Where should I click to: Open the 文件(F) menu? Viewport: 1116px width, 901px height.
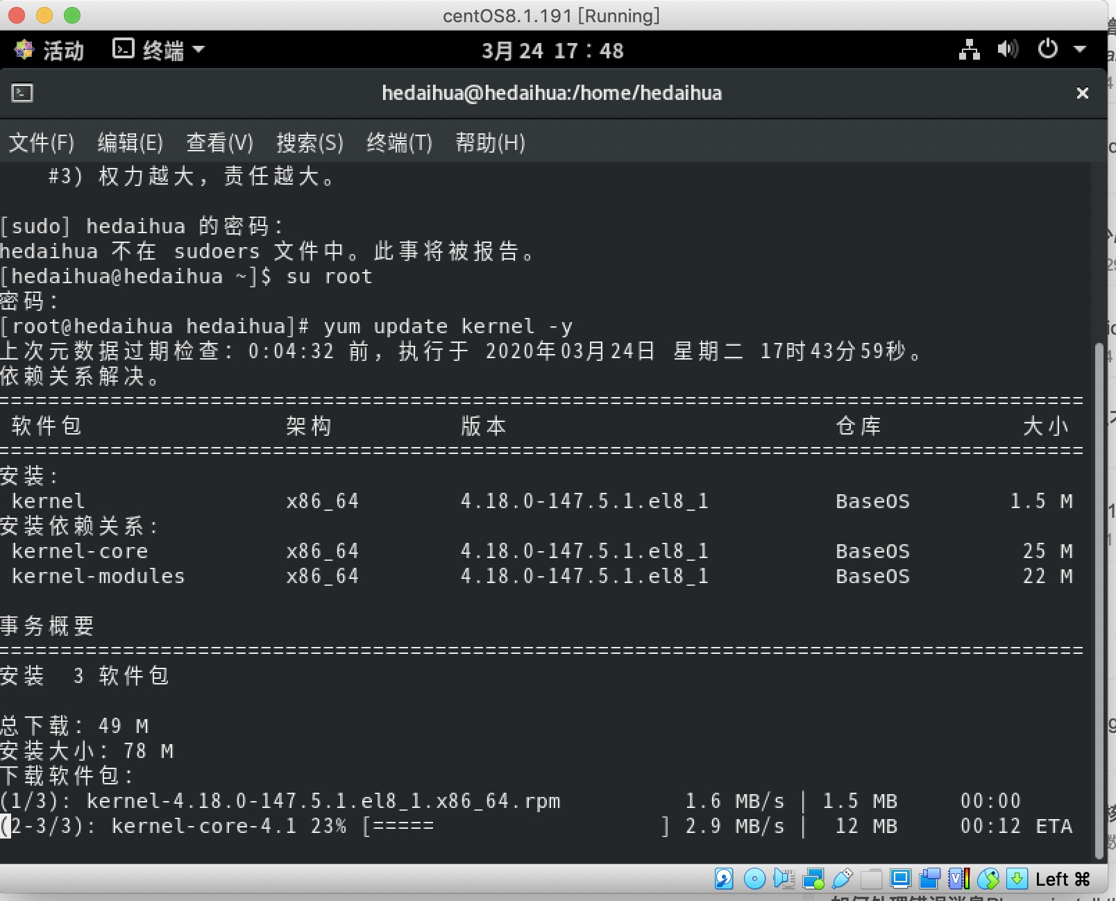point(41,142)
